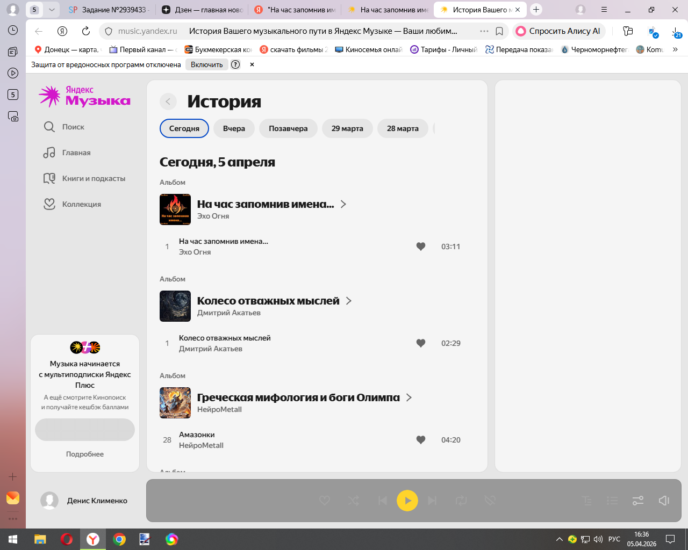Screen dimensions: 688x550
Task: Open downloads icon with badge 21
Action: click(x=676, y=32)
